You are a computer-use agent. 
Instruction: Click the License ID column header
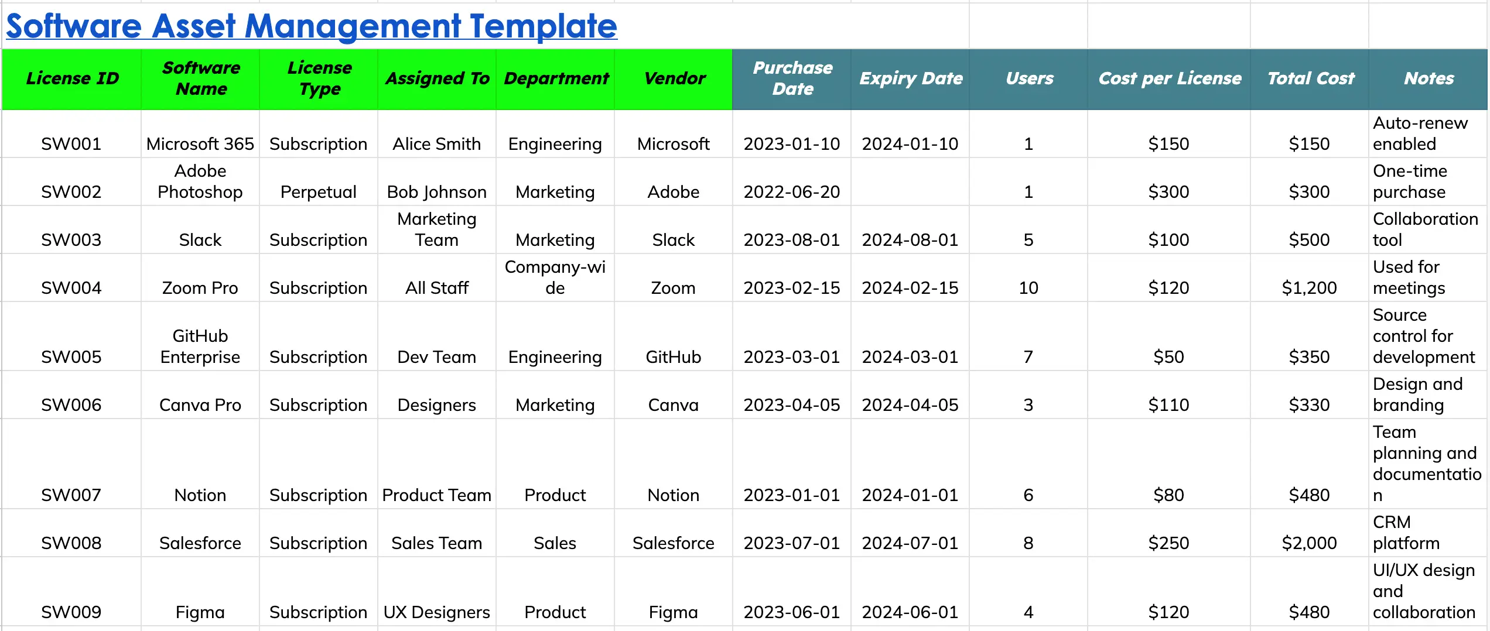tap(72, 78)
